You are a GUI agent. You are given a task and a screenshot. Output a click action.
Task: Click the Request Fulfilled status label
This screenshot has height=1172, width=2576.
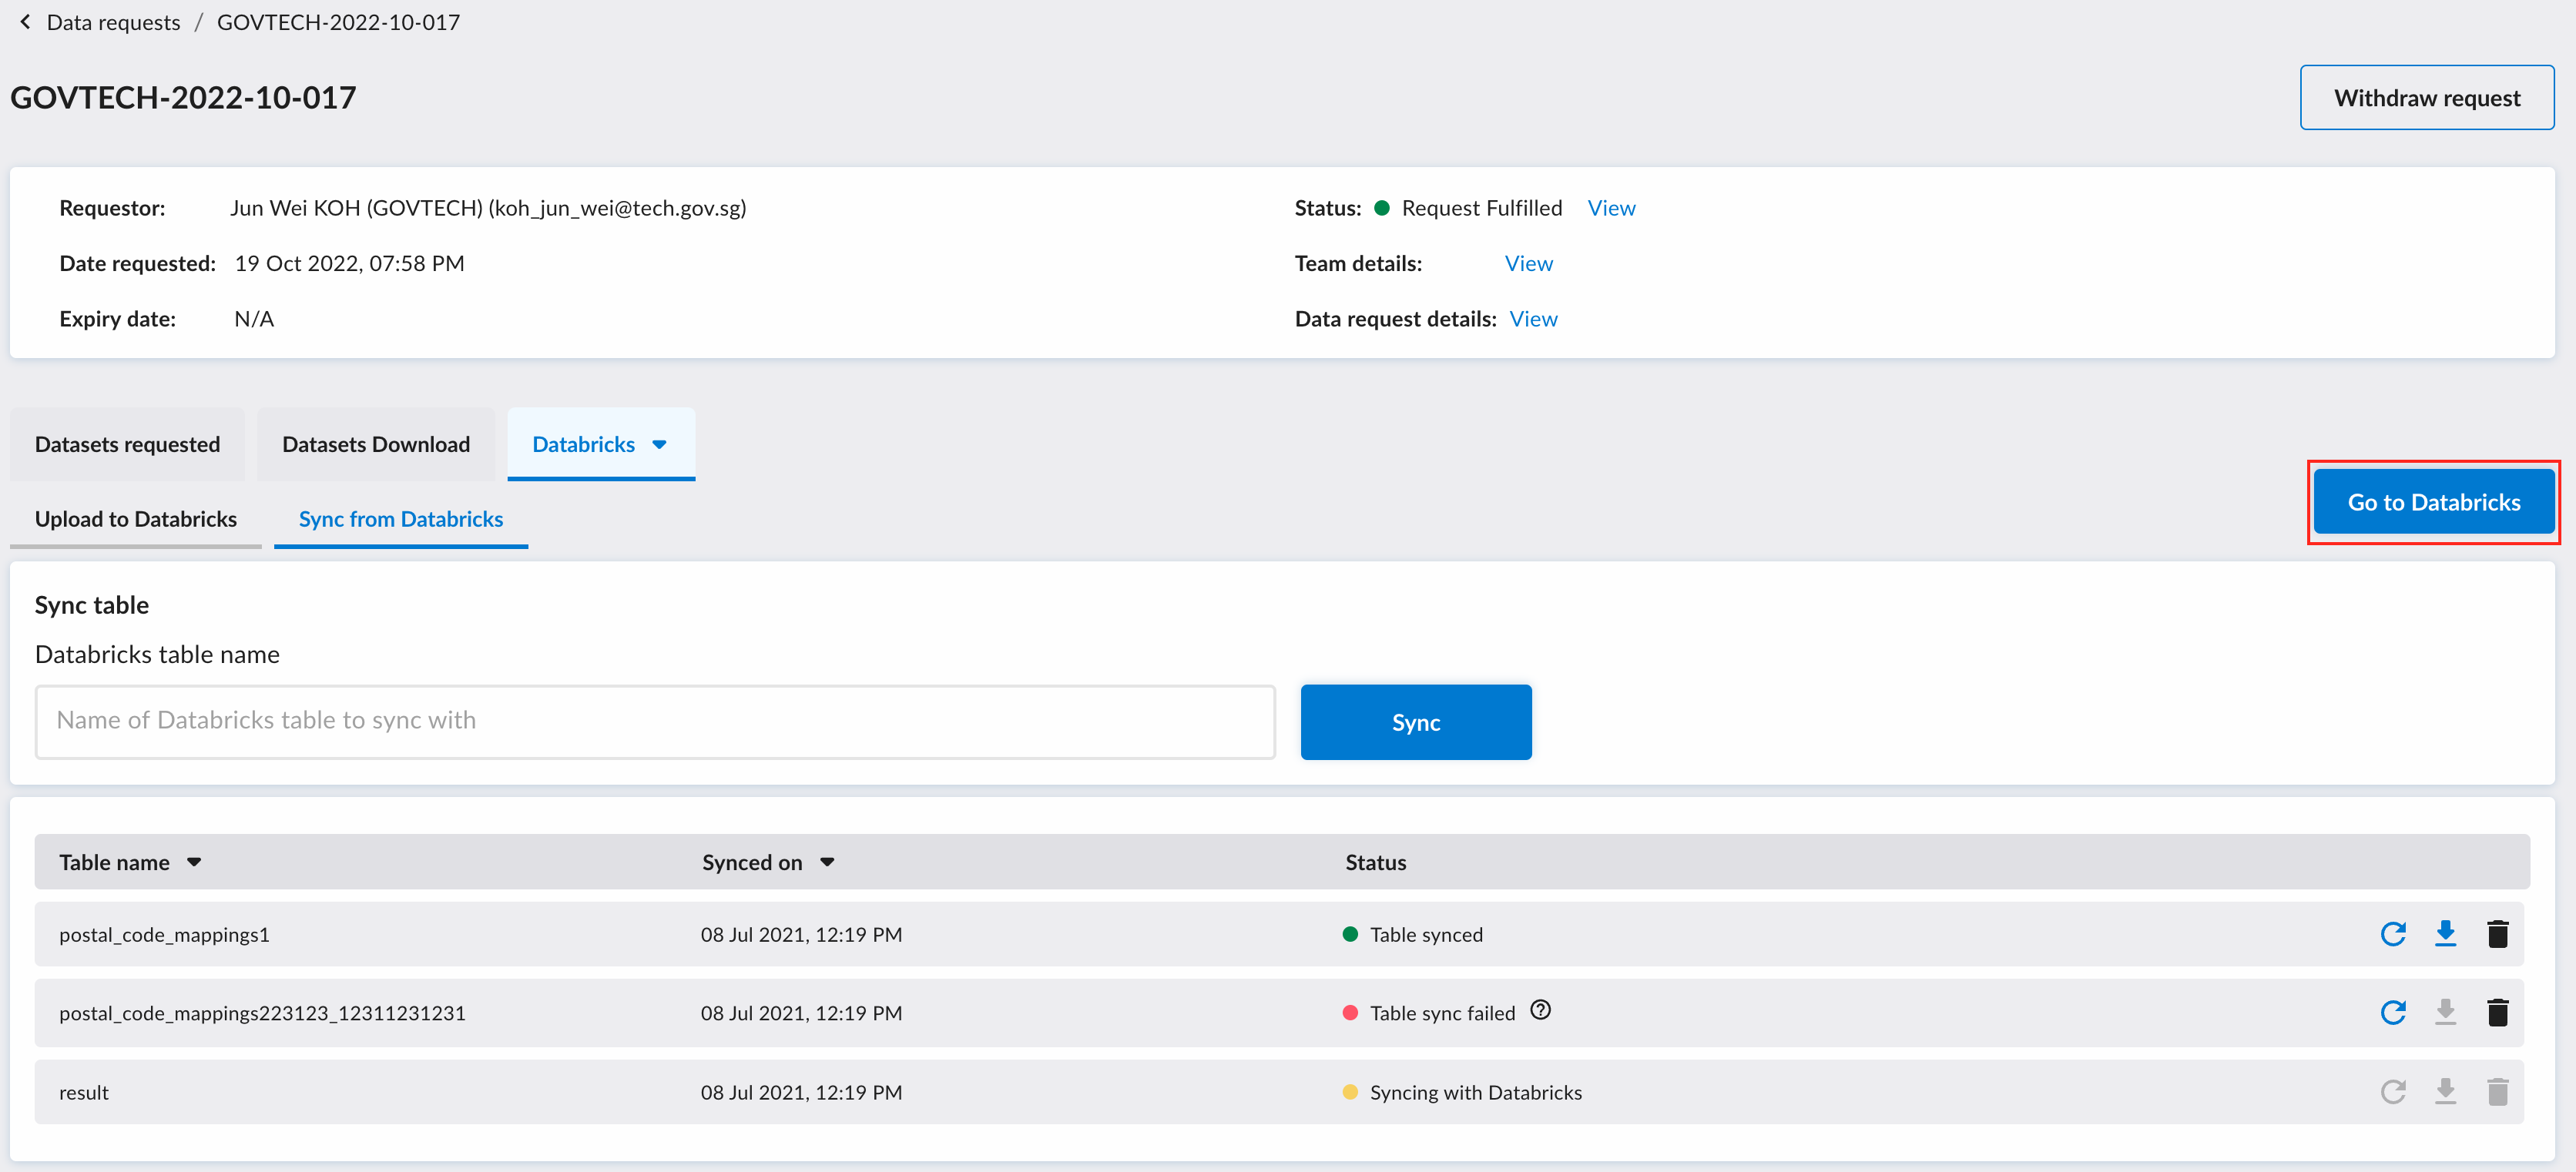pyautogui.click(x=1481, y=208)
